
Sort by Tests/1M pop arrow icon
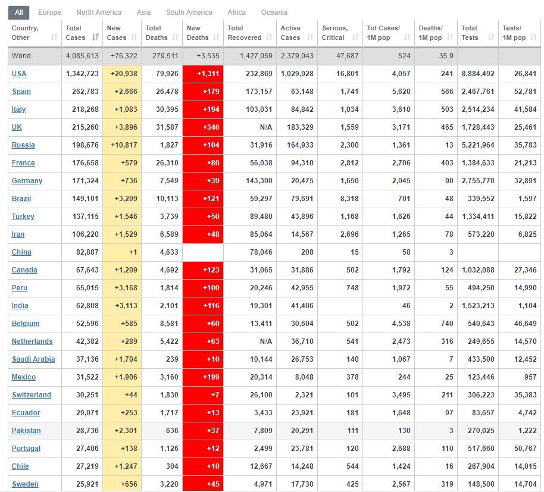point(533,37)
